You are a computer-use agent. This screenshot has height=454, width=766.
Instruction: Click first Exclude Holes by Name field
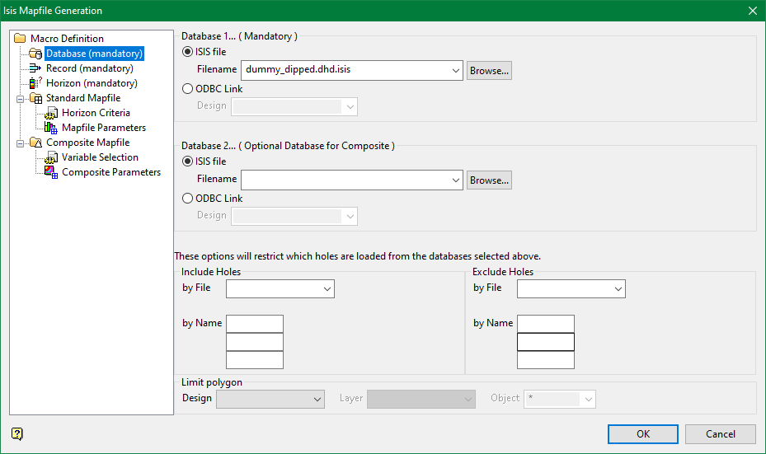(x=545, y=324)
